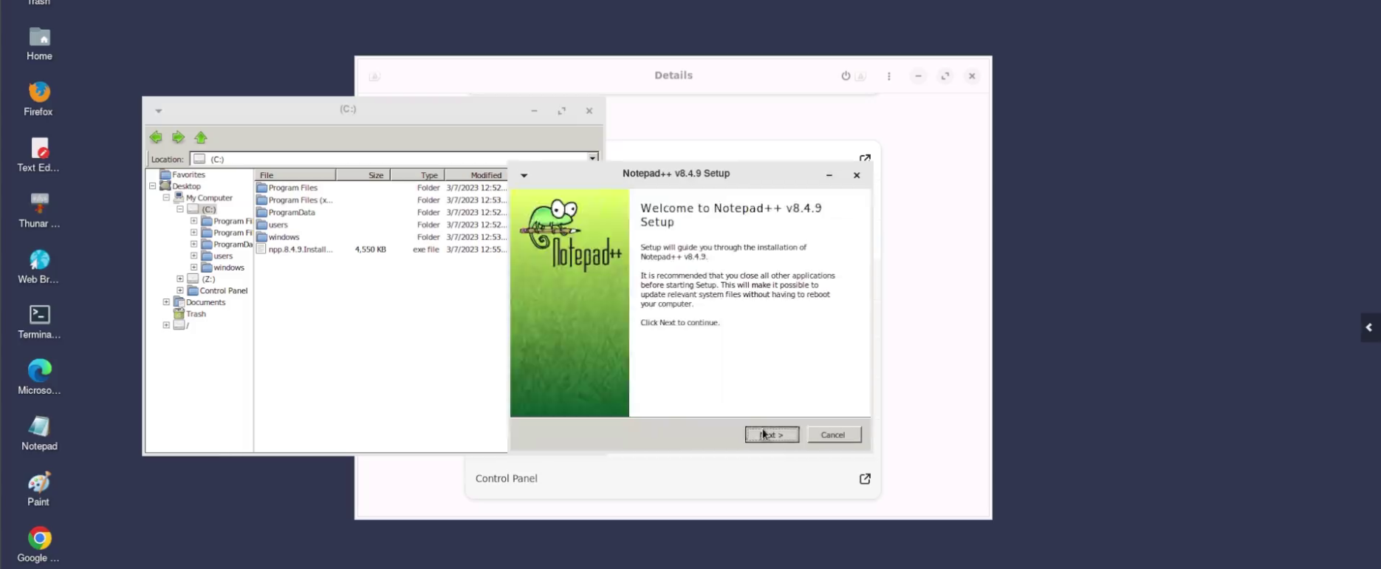Image resolution: width=1381 pixels, height=569 pixels.
Task: Click the power icon in Details window
Action: (846, 76)
